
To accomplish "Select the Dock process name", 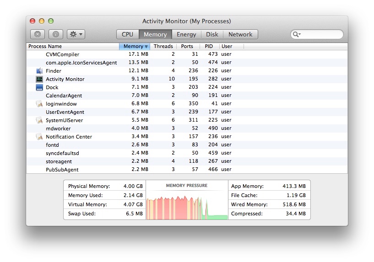I will [52, 87].
